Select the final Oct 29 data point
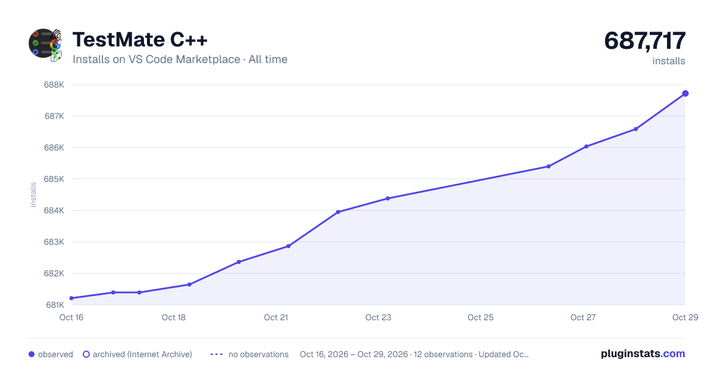The width and height of the screenshot is (714, 375). [x=685, y=93]
